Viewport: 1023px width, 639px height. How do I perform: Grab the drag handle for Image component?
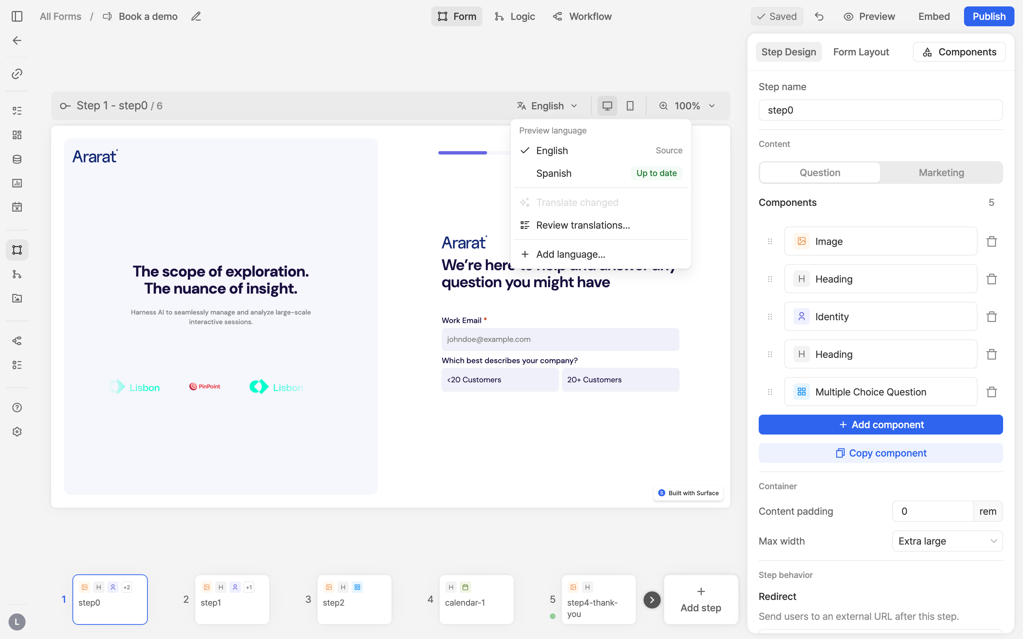pos(770,241)
